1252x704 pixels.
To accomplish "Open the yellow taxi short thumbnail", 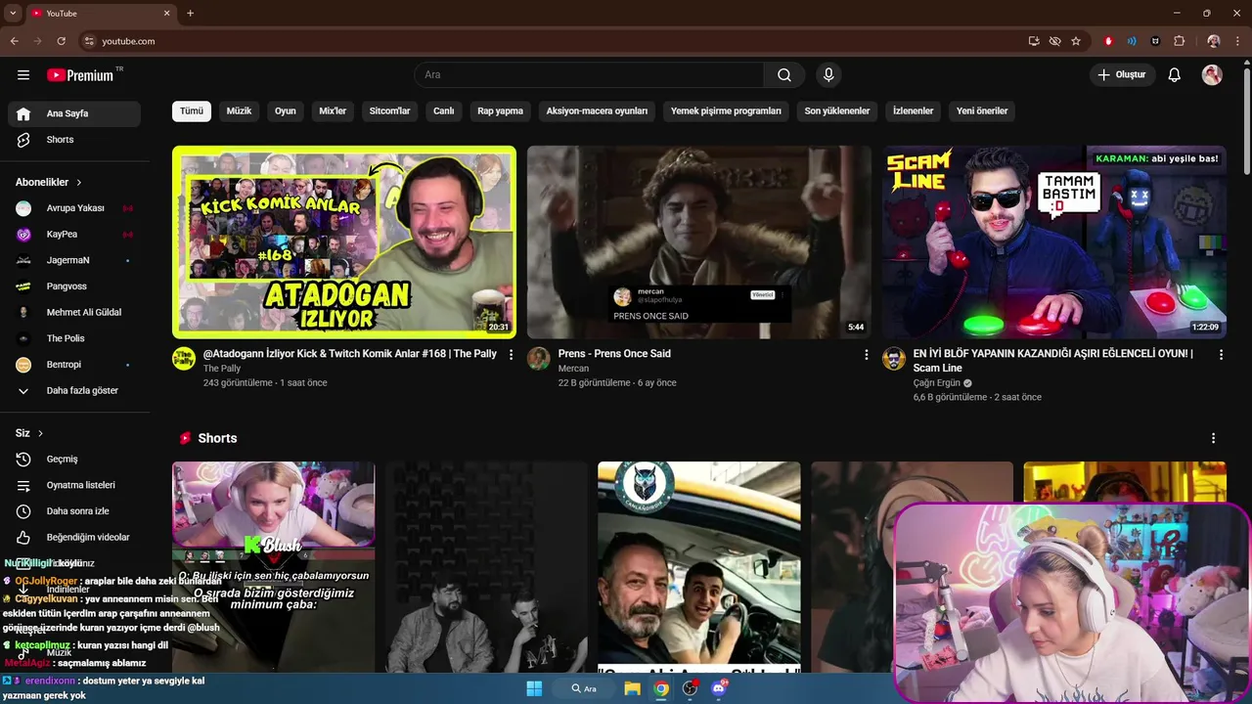I will [699, 567].
